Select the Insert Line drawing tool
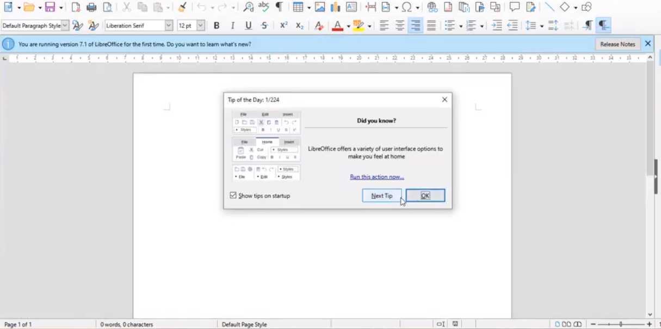The height and width of the screenshot is (329, 661). click(550, 7)
